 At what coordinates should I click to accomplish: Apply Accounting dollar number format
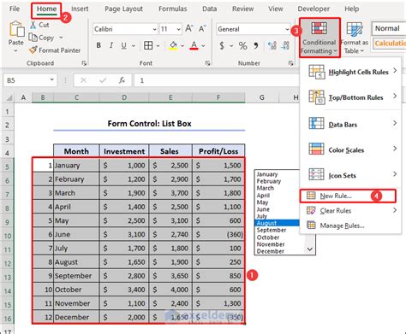(222, 45)
